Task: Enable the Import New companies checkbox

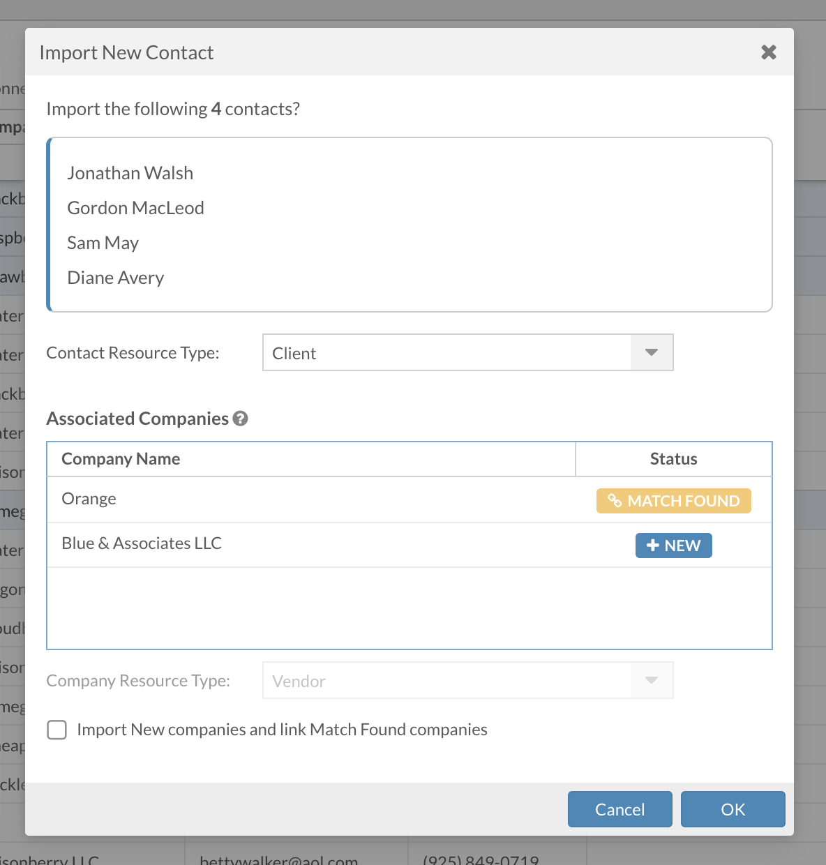Action: click(x=57, y=730)
